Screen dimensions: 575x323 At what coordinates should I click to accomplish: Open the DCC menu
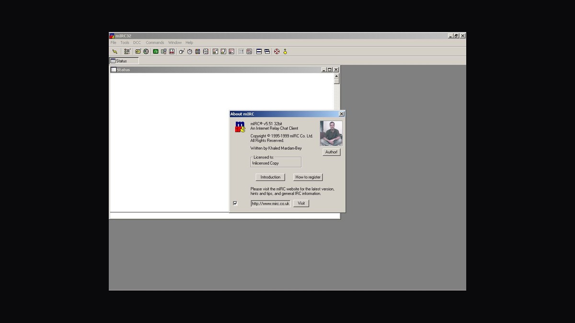137,43
